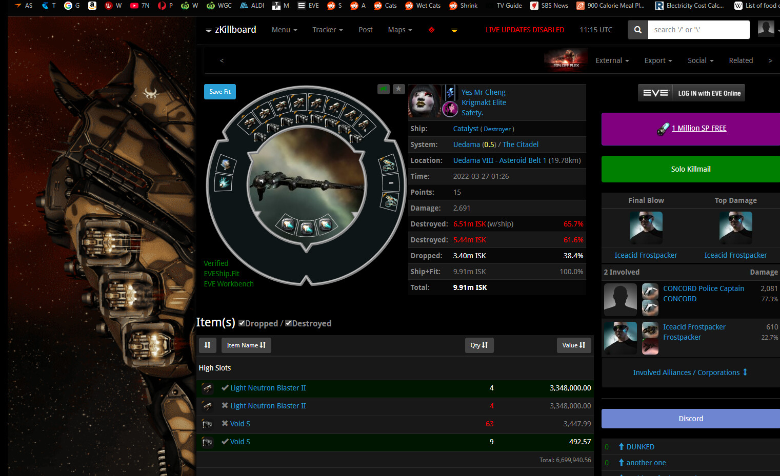Click the unlabeled sort arrows button
This screenshot has width=780, height=476.
[x=208, y=345]
